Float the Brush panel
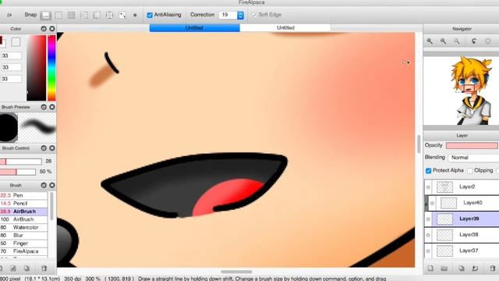Screen dimensions: 499x281 44,185
